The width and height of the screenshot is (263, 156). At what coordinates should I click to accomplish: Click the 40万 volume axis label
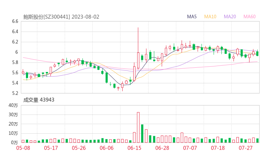[13, 105]
